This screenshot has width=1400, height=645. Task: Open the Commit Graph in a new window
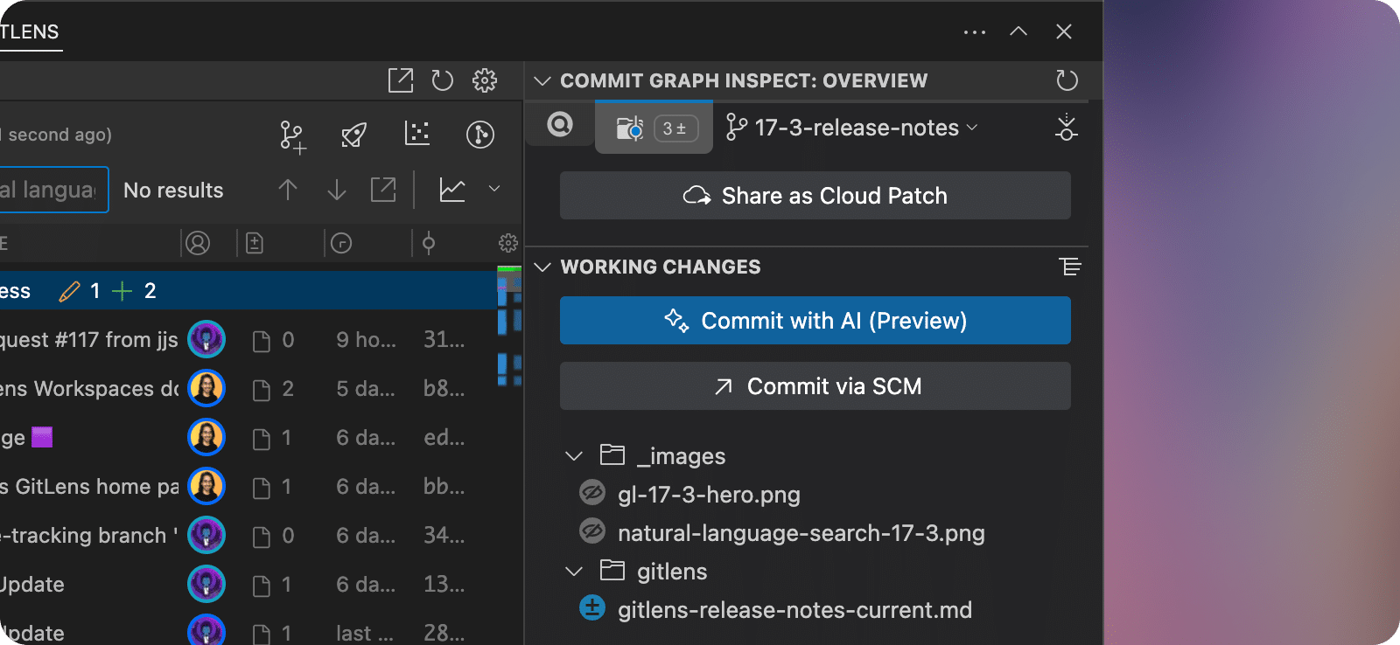[401, 80]
